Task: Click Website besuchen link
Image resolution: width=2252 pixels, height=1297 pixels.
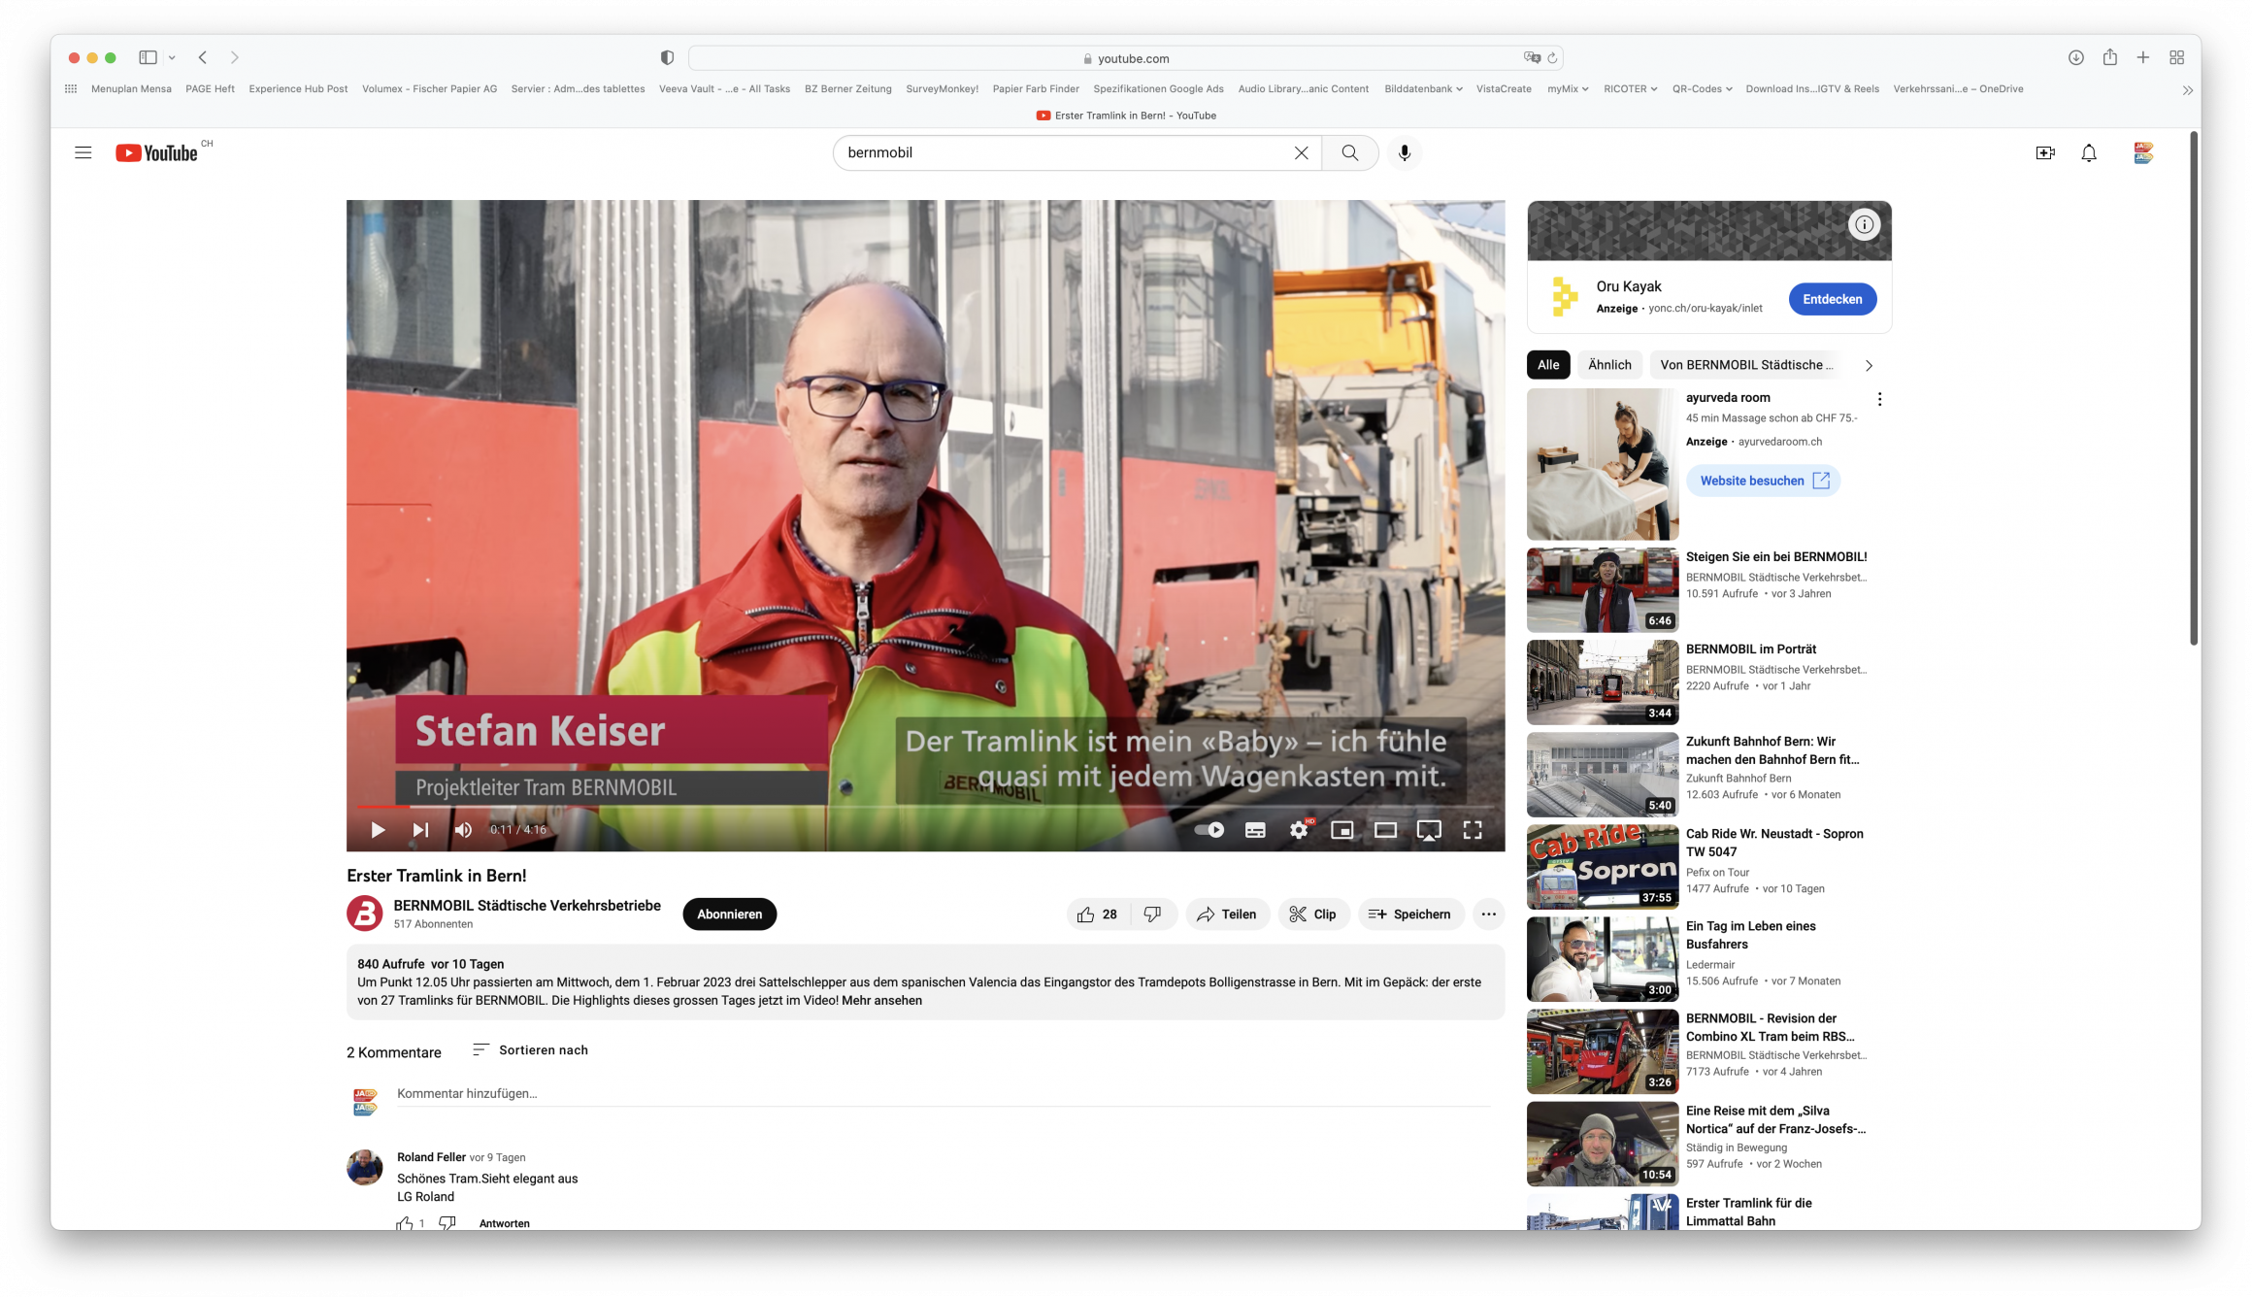Action: (x=1763, y=481)
